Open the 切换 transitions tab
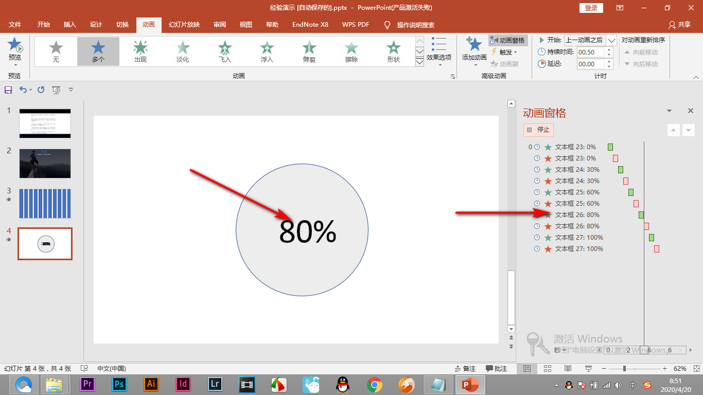Image resolution: width=703 pixels, height=395 pixels. (122, 25)
